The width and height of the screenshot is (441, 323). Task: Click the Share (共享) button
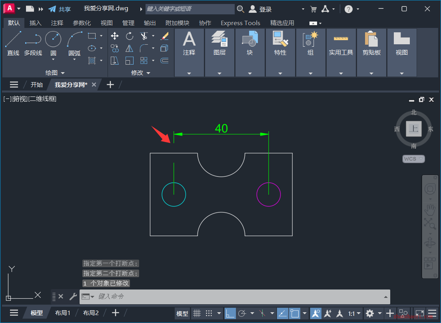(60, 9)
